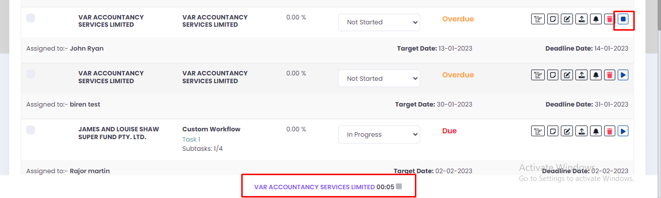Open the Task 1 link under Custom Workflow
661x198 pixels.
point(191,139)
